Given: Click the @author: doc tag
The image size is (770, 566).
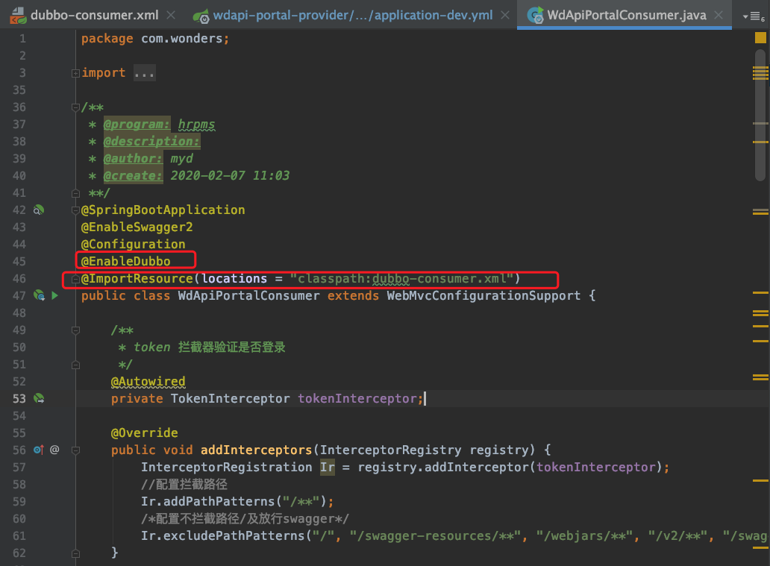Looking at the screenshot, I should (x=133, y=159).
